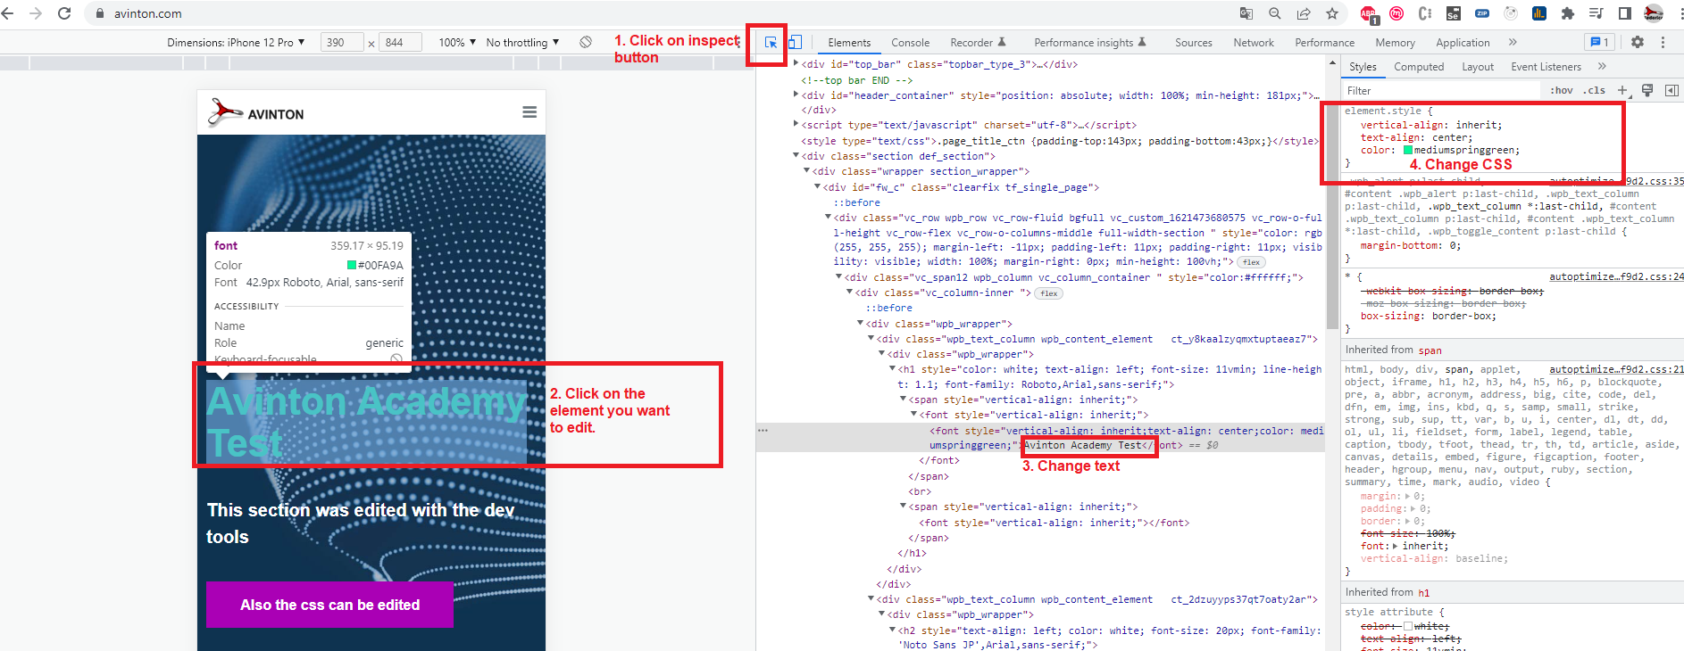Open the iPhone 12 Pro dimensions dropdown

click(x=236, y=42)
